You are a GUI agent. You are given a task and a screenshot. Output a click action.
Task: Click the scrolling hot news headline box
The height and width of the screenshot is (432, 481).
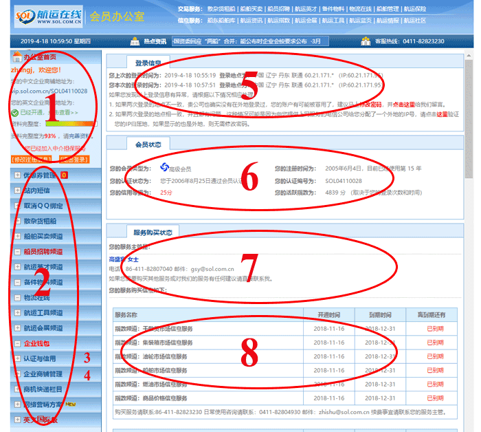point(250,41)
